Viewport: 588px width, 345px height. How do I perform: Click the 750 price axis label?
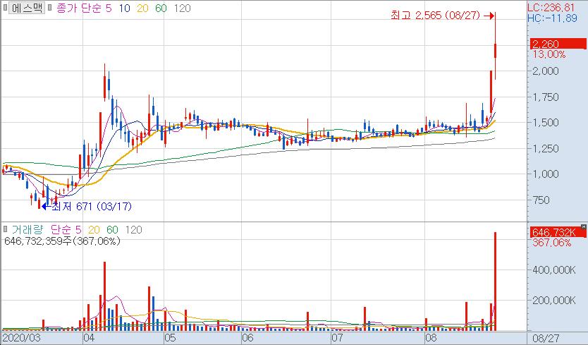click(541, 200)
